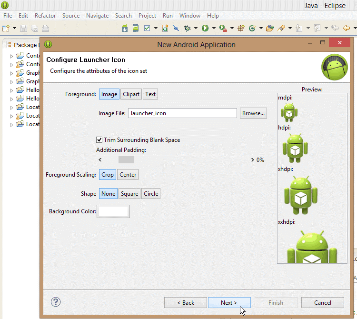357x319 pixels.
Task: Click the Browse... button
Action: tap(253, 113)
